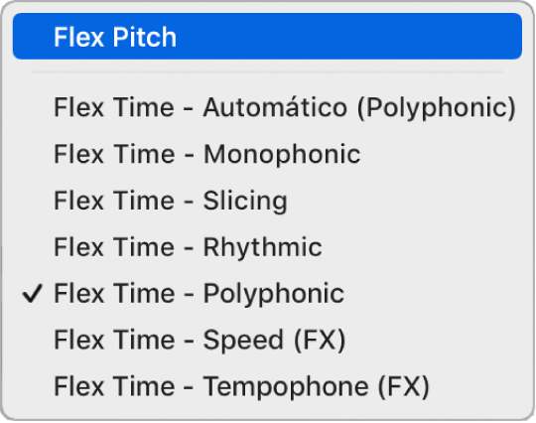Viewport: 536px width, 423px height.
Task: Click the highlighted blue Flex Pitch row
Action: pos(267,37)
